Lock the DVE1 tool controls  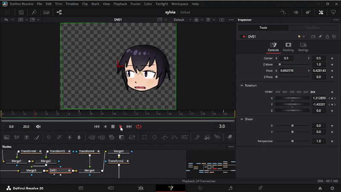327,37
